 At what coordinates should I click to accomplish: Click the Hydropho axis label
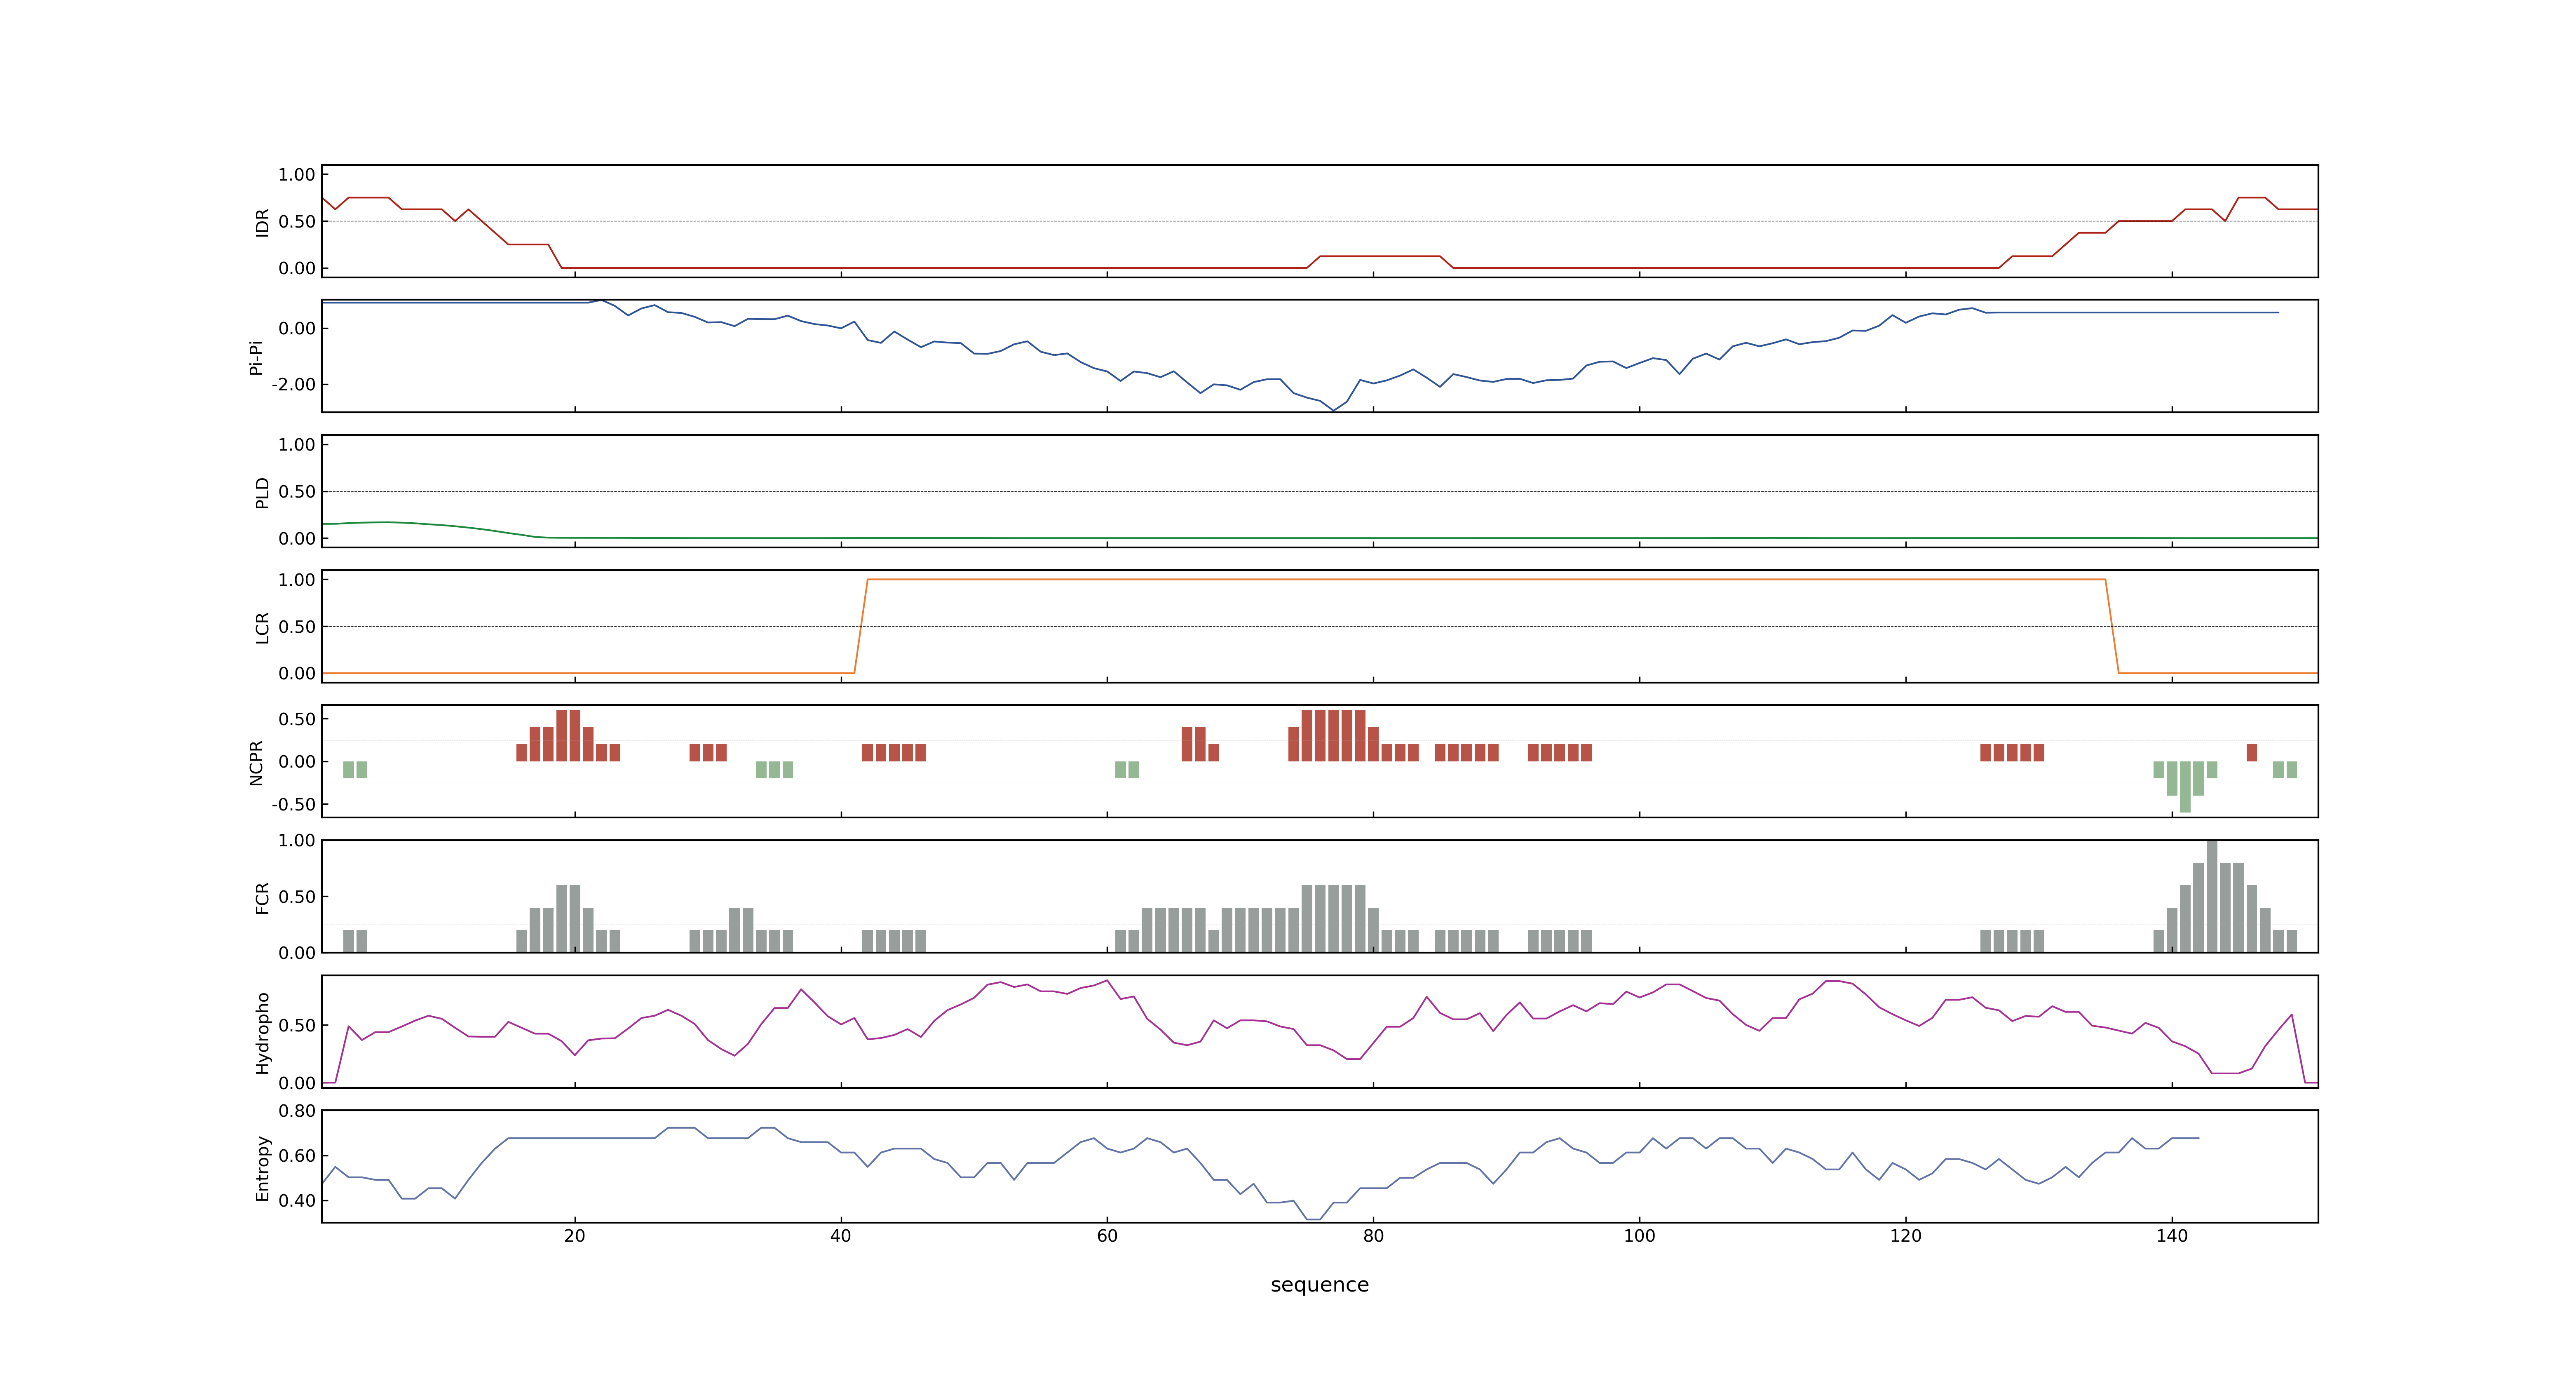[x=262, y=1033]
